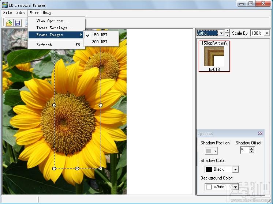
Task: Choose Inset Settings menu entry
Action: point(56,28)
